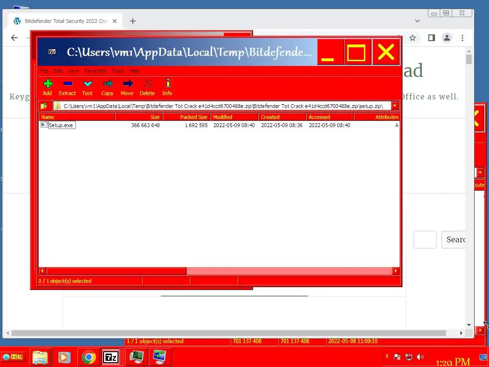
Task: Click the Info toolbar icon
Action: (168, 83)
